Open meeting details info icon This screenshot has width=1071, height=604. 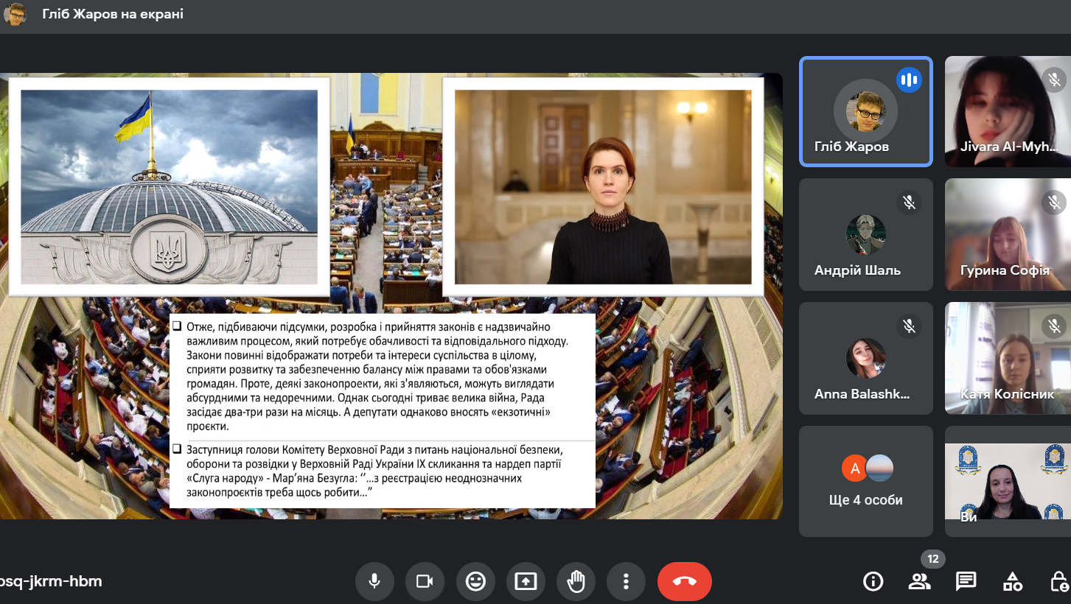[x=873, y=581]
